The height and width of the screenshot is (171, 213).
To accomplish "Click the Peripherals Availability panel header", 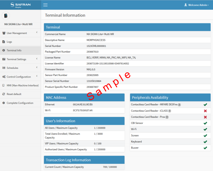I will (170, 97).
